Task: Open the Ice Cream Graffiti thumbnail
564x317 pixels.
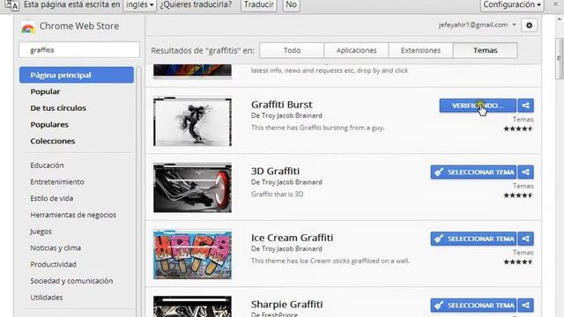Action: (x=192, y=254)
